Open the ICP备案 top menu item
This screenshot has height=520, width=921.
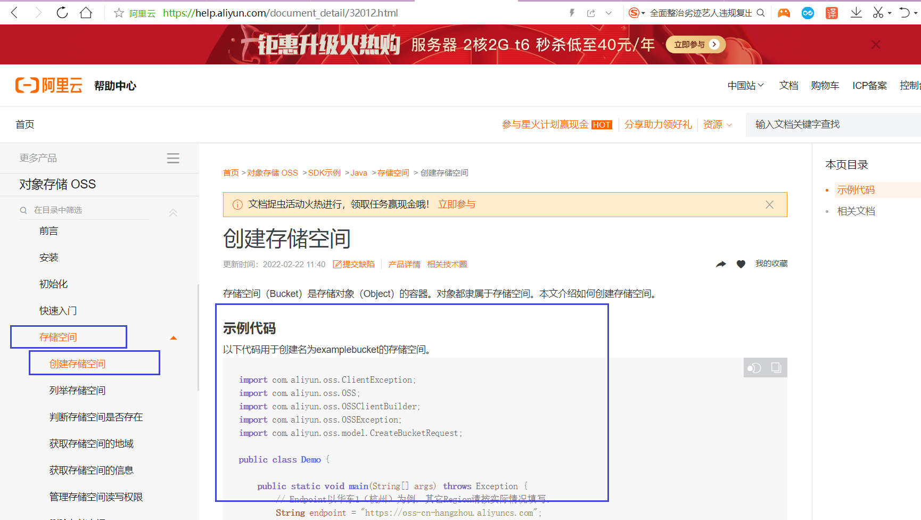(869, 85)
